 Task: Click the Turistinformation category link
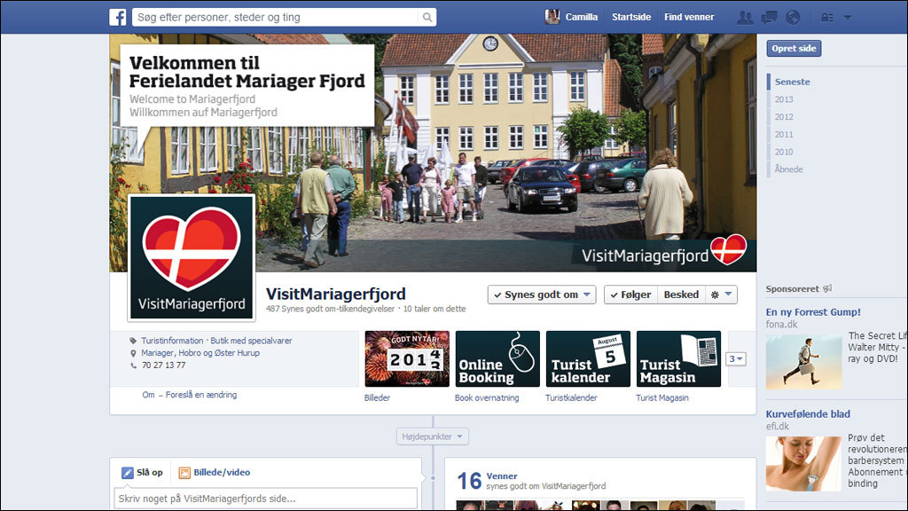[x=172, y=341]
